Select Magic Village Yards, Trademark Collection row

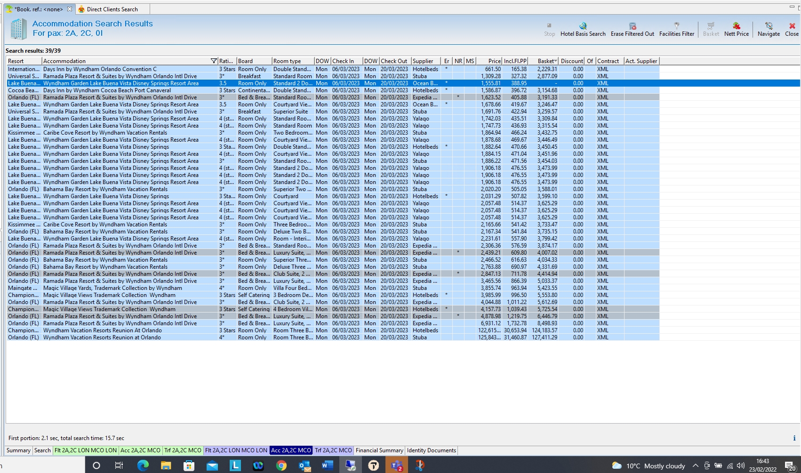click(332, 288)
